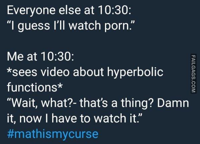Click the word 'functions*'

point(35,87)
